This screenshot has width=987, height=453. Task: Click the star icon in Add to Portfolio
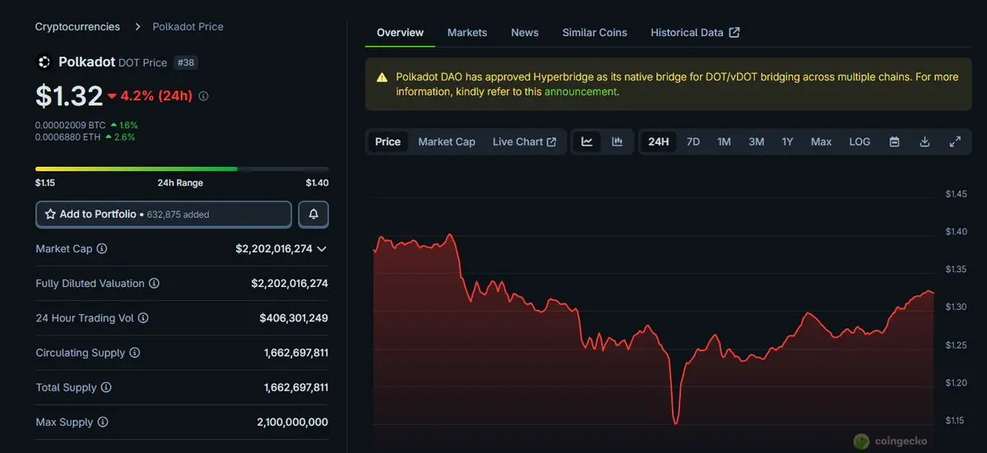pyautogui.click(x=50, y=215)
